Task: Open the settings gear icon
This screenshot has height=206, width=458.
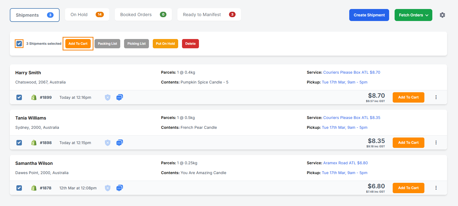Action: (x=442, y=15)
